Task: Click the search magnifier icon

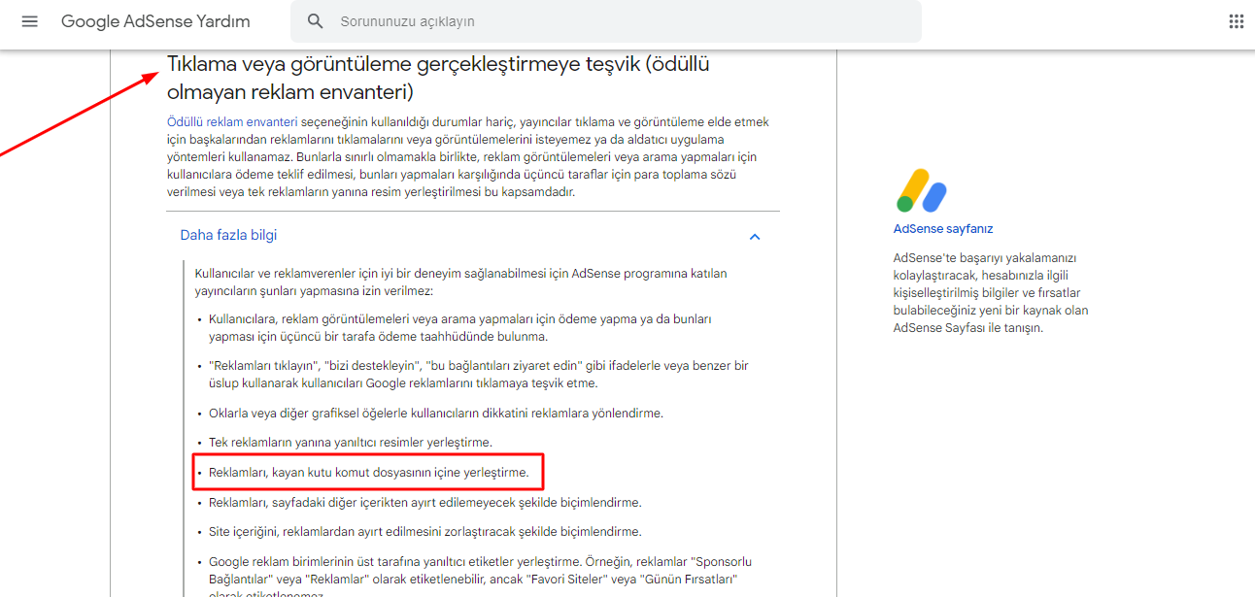Action: coord(315,21)
